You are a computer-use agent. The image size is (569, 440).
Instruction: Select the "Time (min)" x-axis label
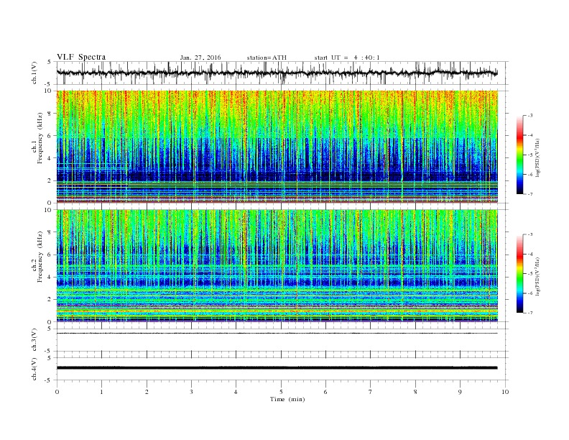(x=287, y=399)
